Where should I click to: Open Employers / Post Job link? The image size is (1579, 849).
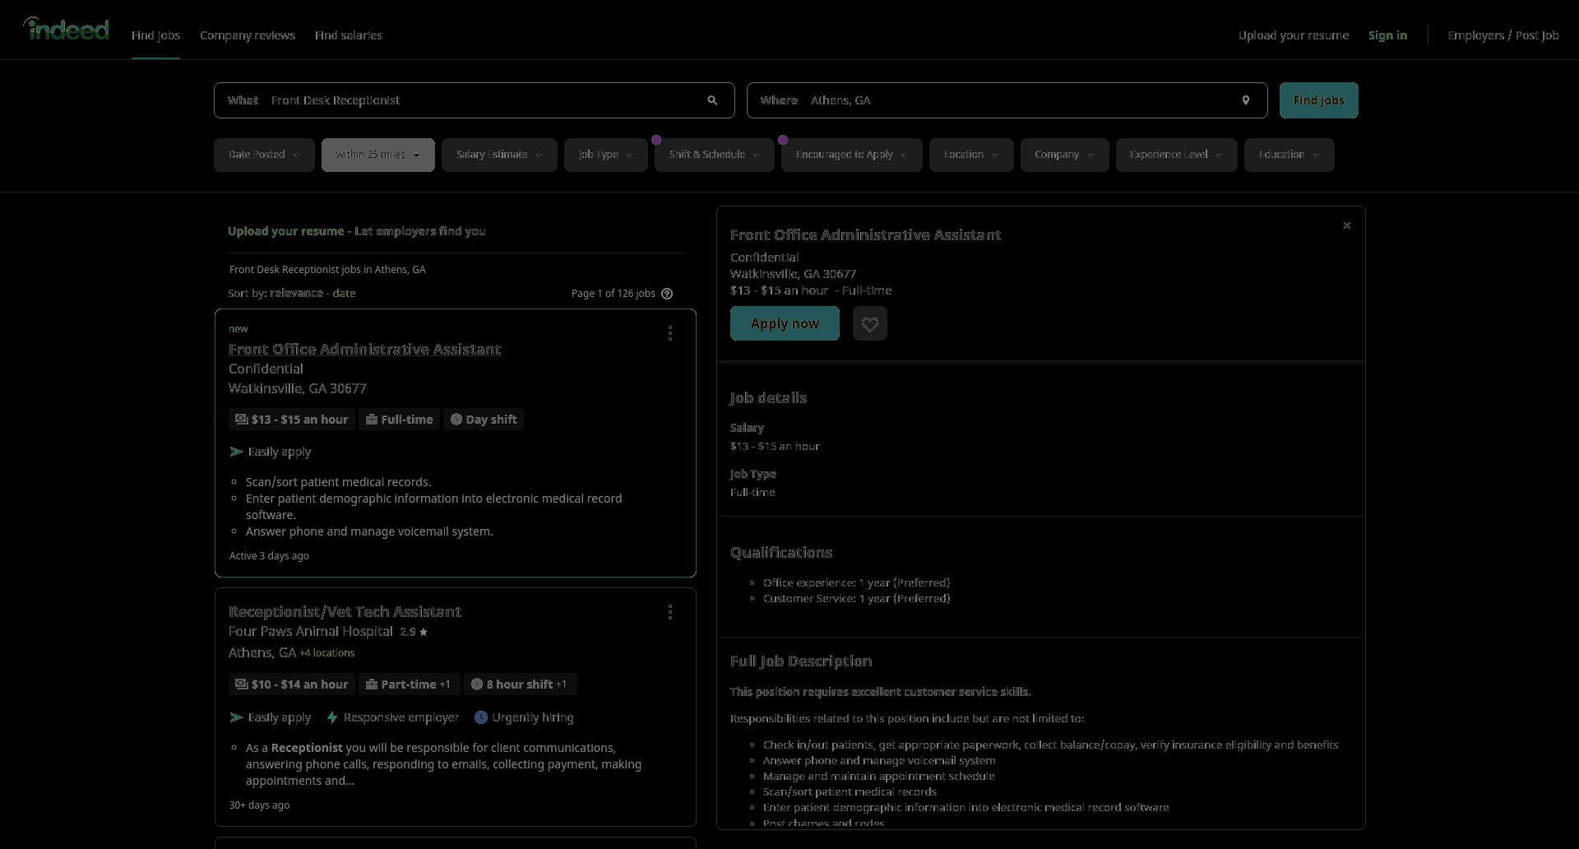tap(1503, 35)
